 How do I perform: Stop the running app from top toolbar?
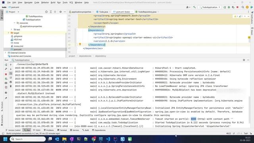tap(237, 7)
